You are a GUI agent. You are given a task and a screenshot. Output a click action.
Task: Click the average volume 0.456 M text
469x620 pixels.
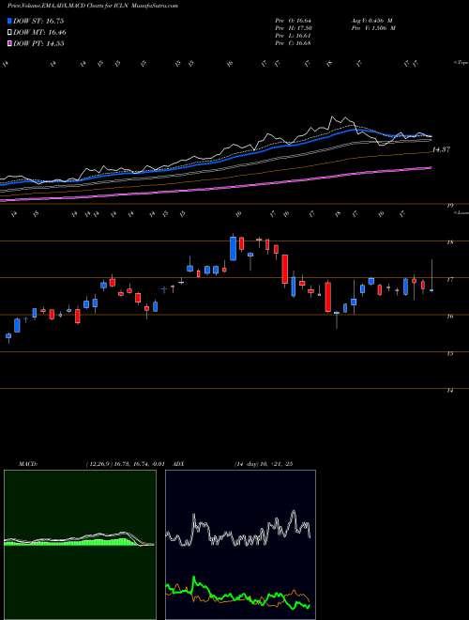tap(371, 21)
